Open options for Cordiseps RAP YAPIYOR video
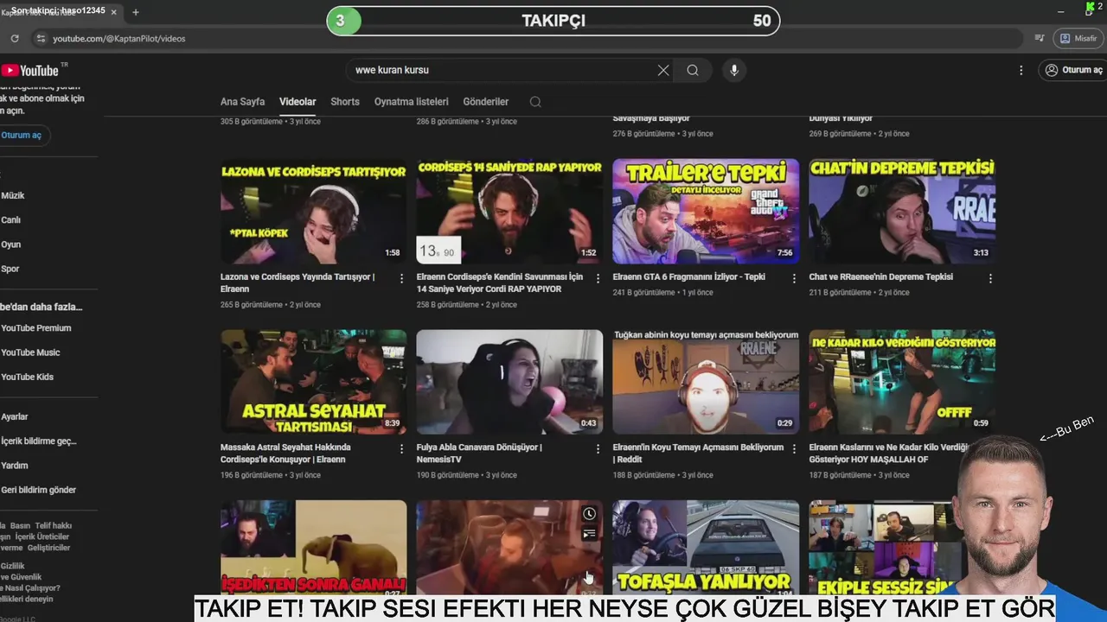The image size is (1107, 622). tap(598, 278)
